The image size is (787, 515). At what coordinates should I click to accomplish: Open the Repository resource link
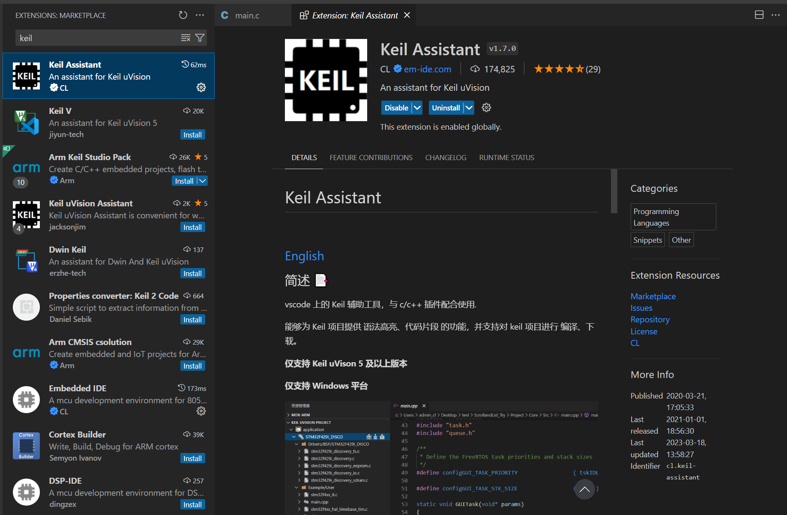coord(650,320)
